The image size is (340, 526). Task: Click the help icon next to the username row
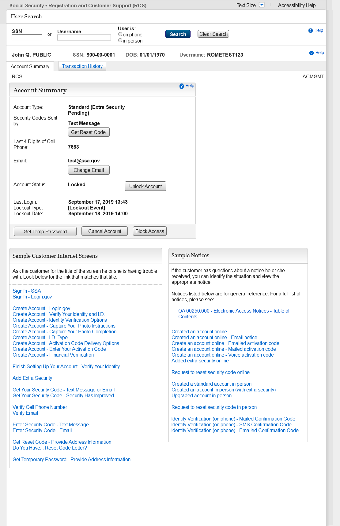click(x=312, y=53)
